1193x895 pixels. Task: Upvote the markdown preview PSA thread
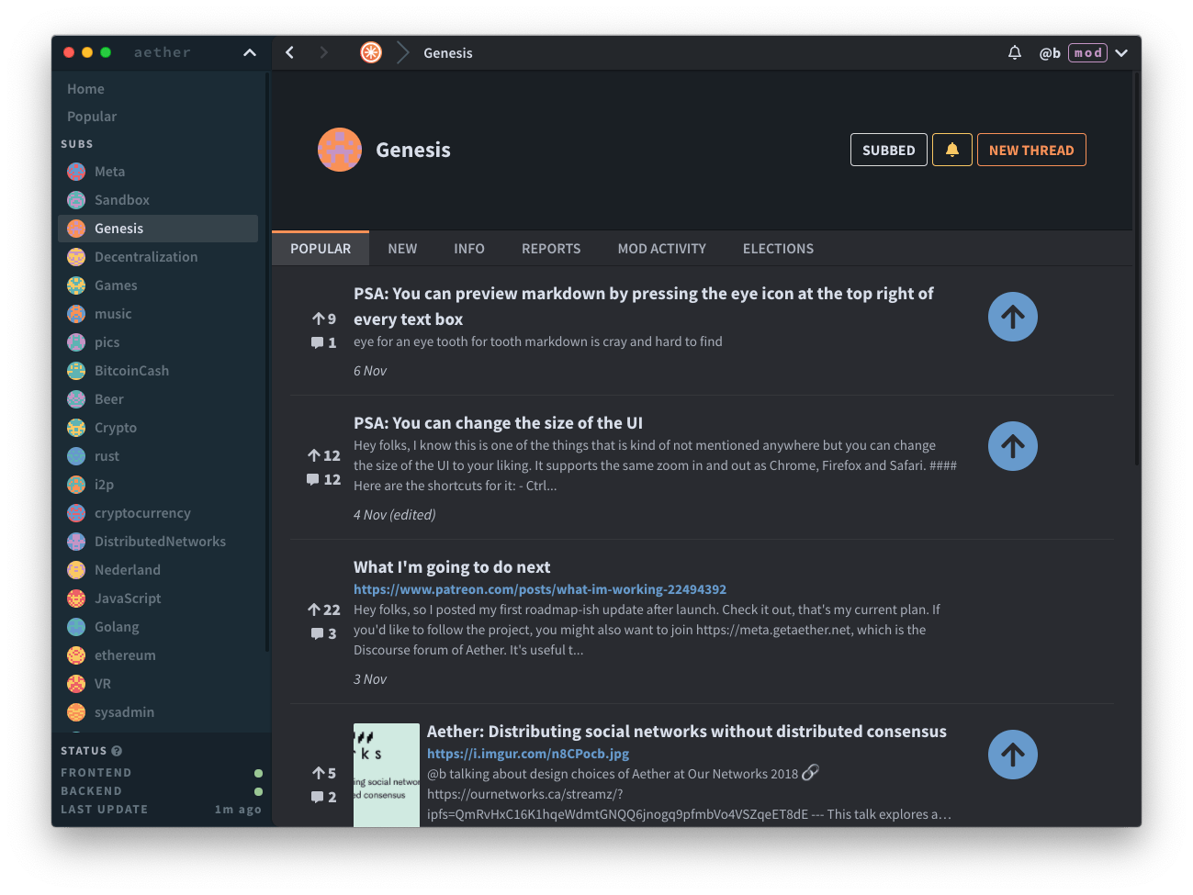tap(1012, 317)
